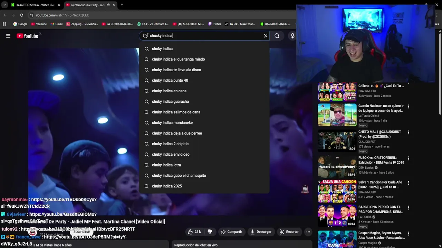Open Twitch bookmark

tap(214, 24)
